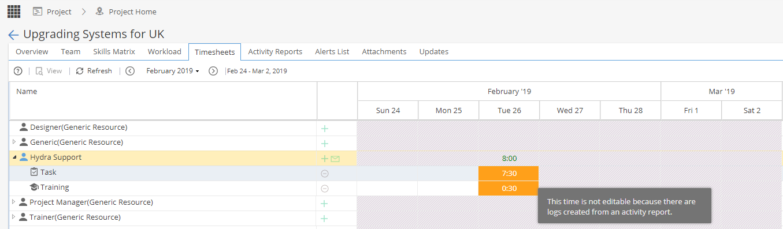Collapse the Hydra Support row

point(14,157)
